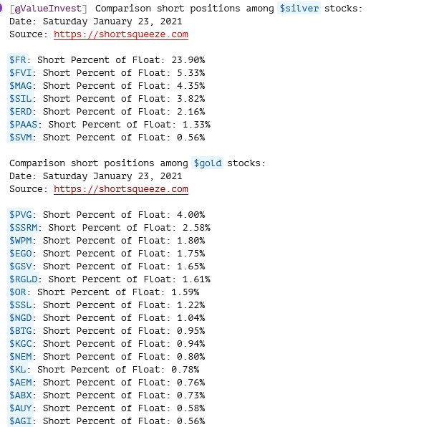Click the $AGI ticker tag

point(21,421)
